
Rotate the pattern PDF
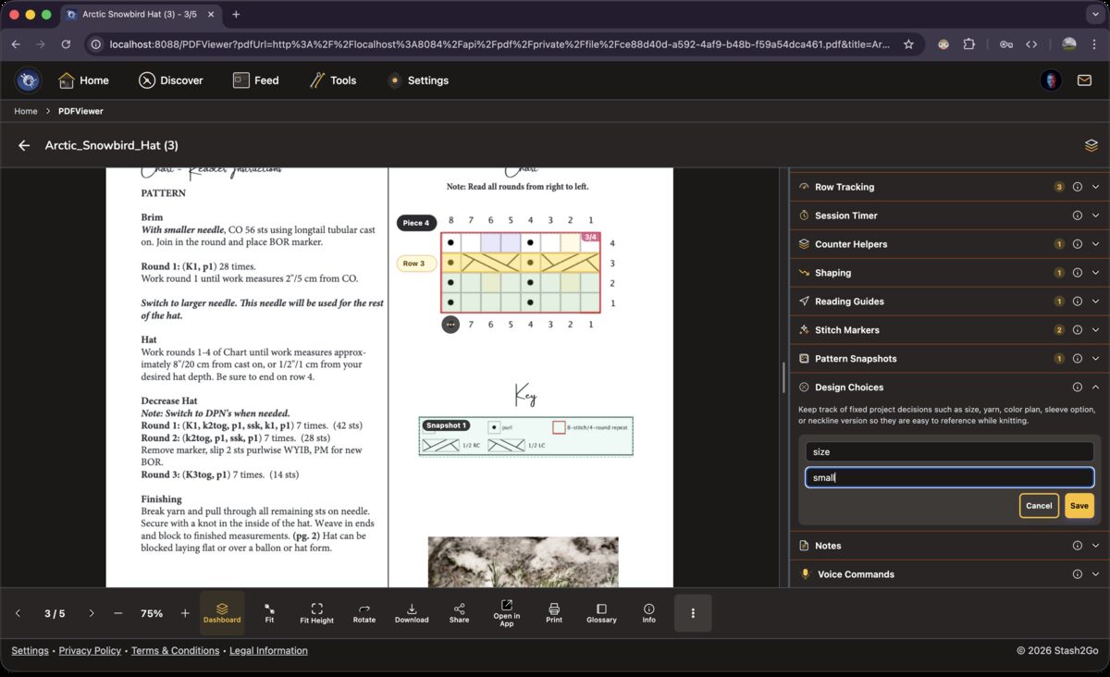click(x=364, y=611)
